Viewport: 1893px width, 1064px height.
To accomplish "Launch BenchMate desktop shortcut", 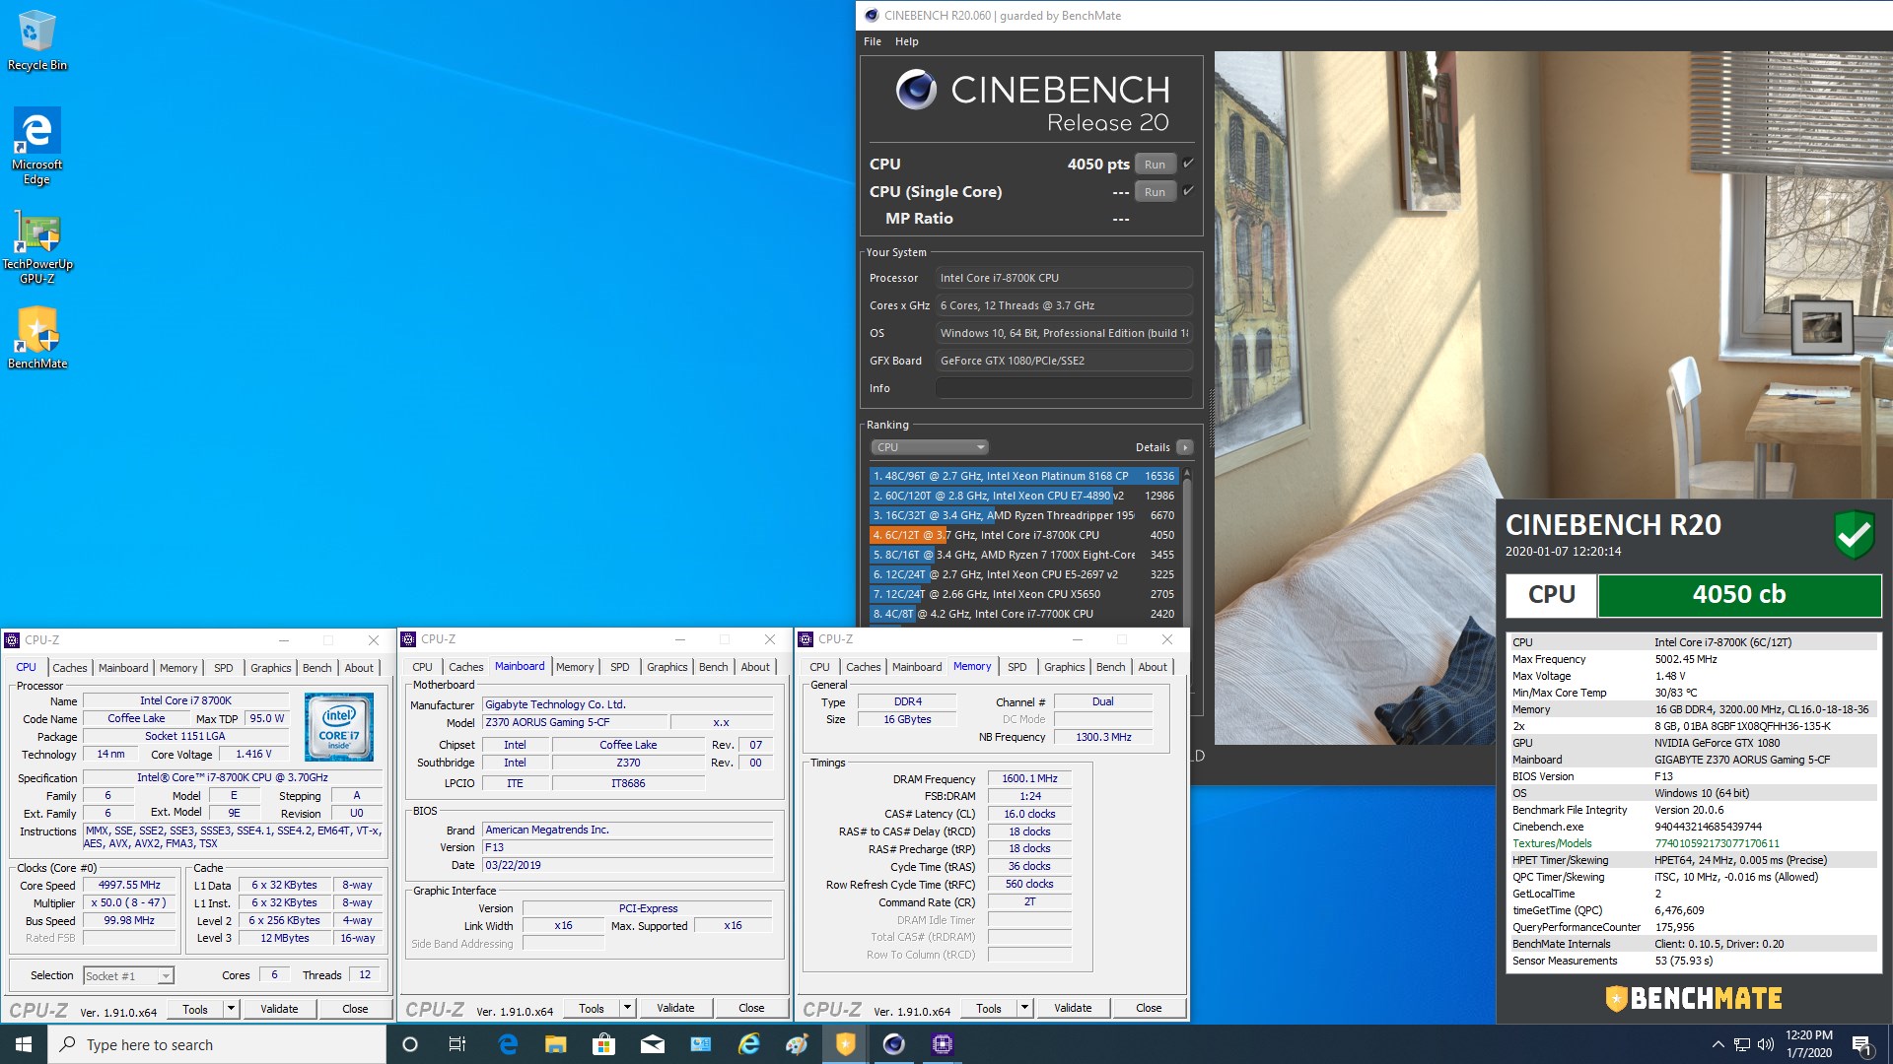I will click(37, 338).
